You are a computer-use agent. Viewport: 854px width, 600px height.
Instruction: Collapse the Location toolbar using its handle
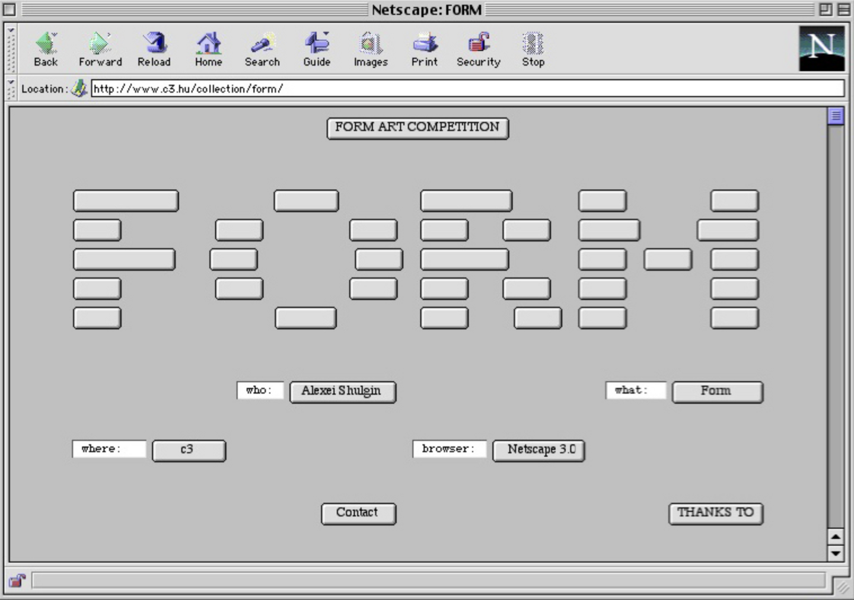tap(11, 89)
